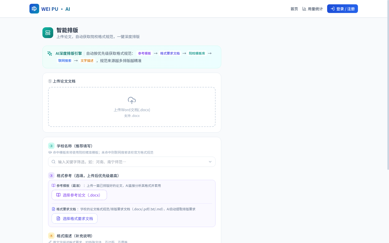389x243 pixels.
Task: Click the step ③ circled number badge
Action: pyautogui.click(x=51, y=175)
